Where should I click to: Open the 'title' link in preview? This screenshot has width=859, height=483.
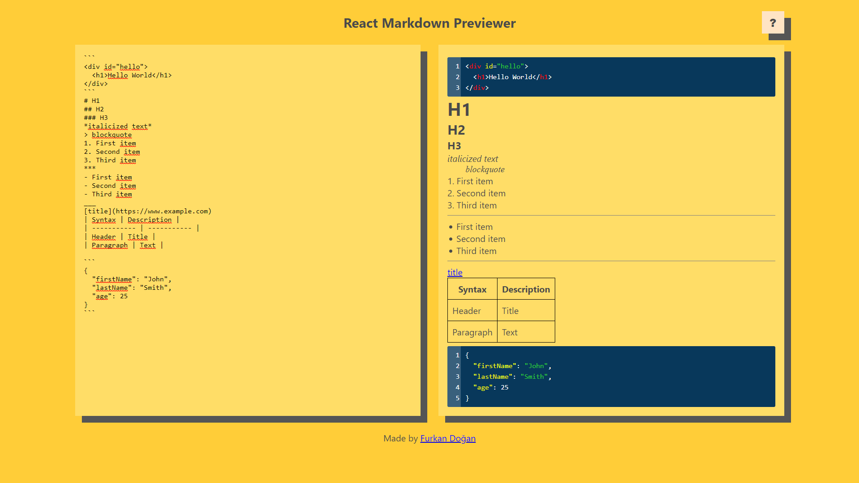pyautogui.click(x=455, y=272)
